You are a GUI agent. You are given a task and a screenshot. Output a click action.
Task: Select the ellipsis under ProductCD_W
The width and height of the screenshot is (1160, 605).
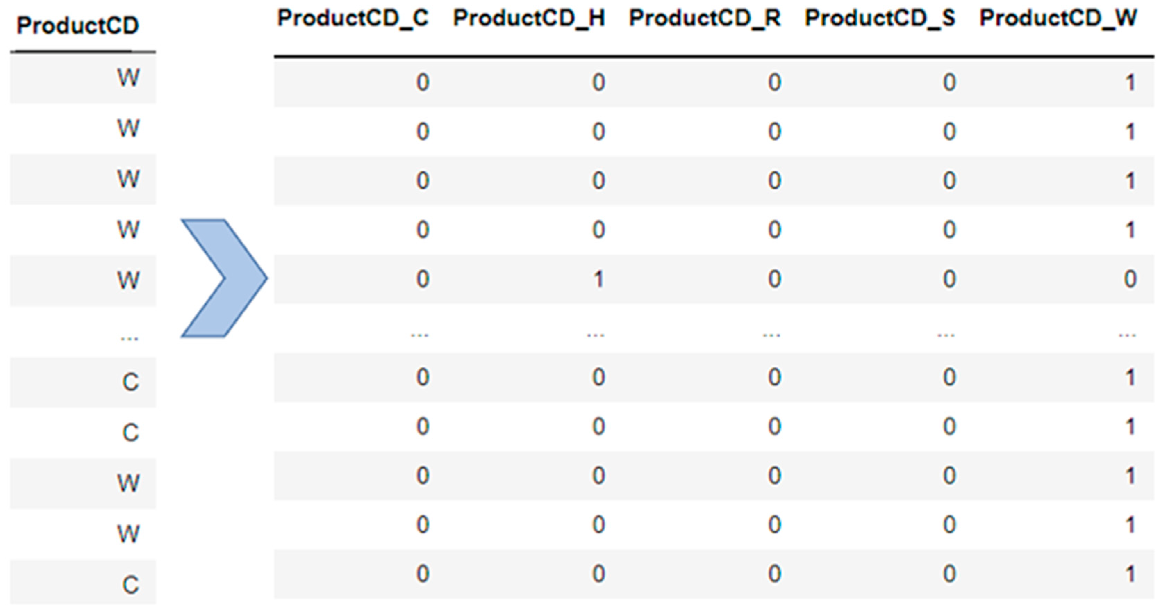click(x=1127, y=335)
